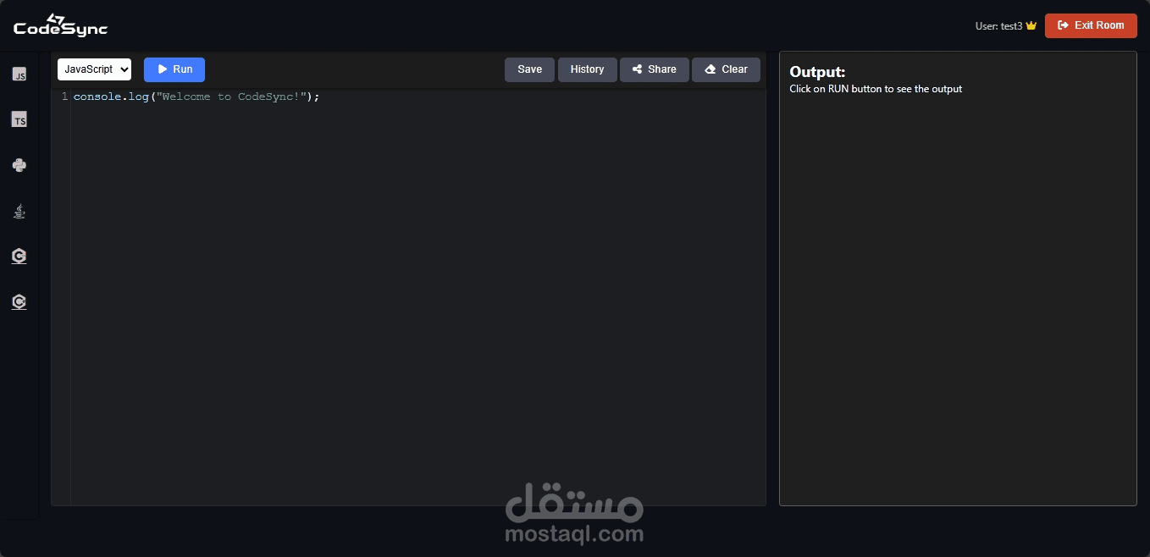Screen dimensions: 1150x557
Task: Select the JavaScript (JS) sidebar icon
Action: (x=19, y=74)
